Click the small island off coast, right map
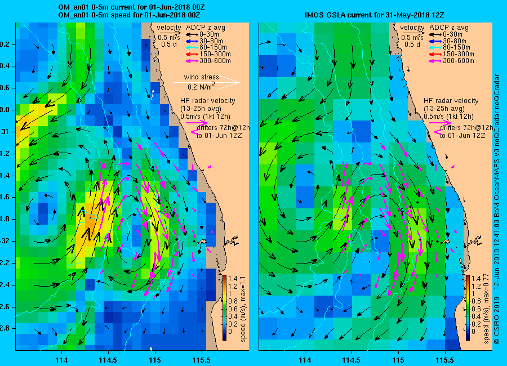Screen dimensions: 507x366 point(446,242)
